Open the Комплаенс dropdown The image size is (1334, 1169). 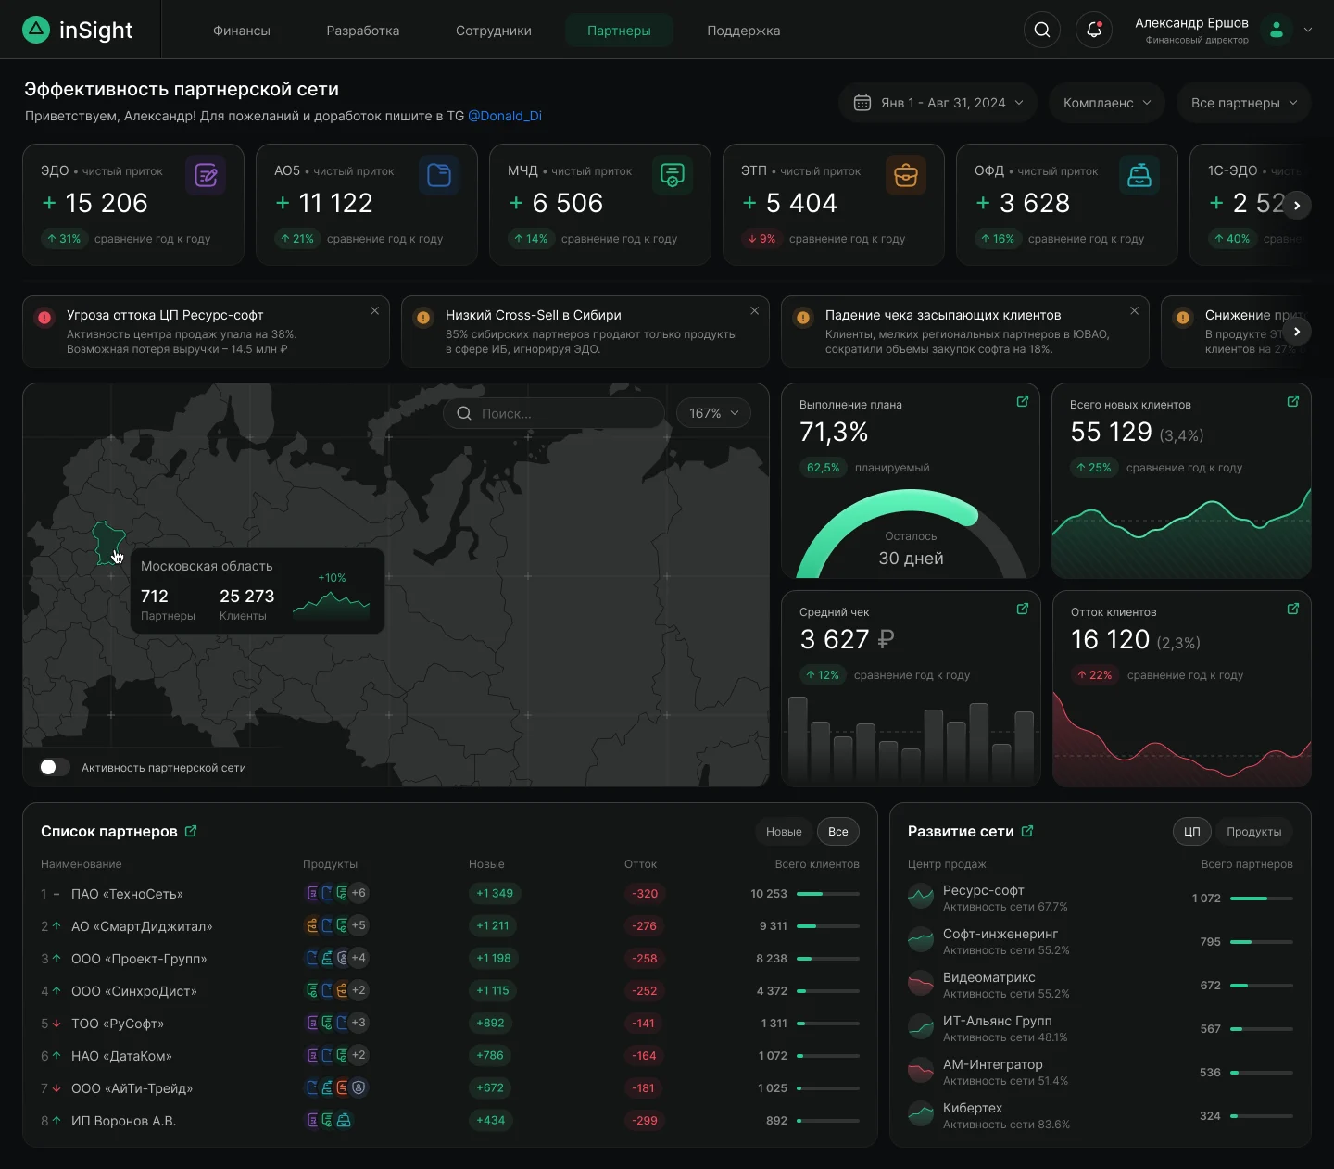pyautogui.click(x=1107, y=103)
